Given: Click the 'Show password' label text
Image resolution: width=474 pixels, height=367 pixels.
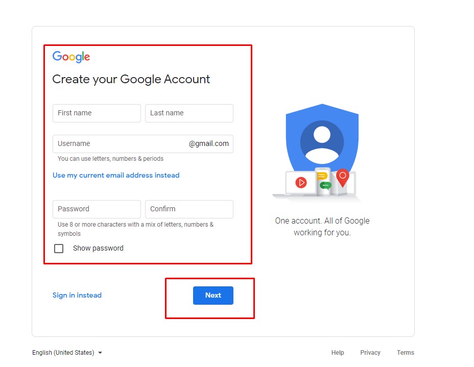Looking at the screenshot, I should tap(98, 248).
